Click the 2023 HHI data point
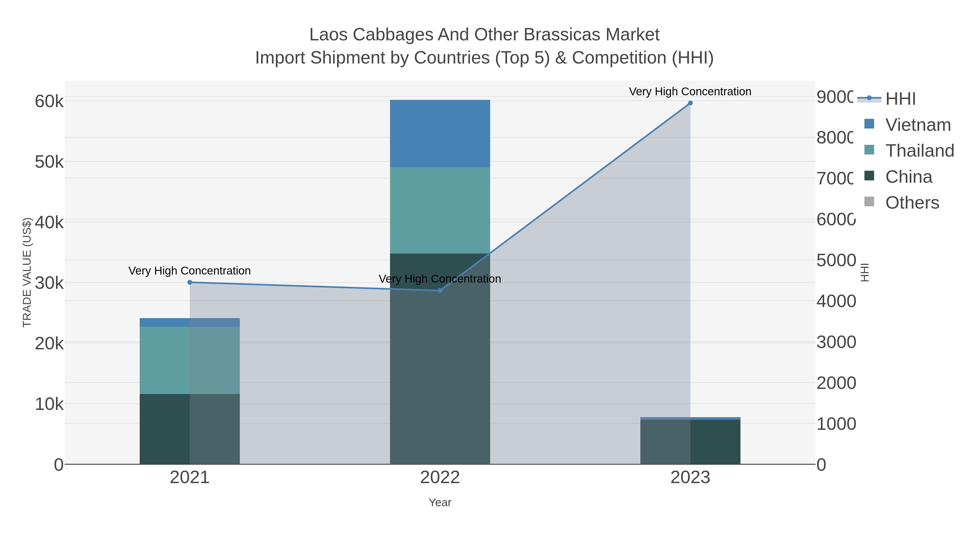Screen dimensions: 969x545 [690, 103]
